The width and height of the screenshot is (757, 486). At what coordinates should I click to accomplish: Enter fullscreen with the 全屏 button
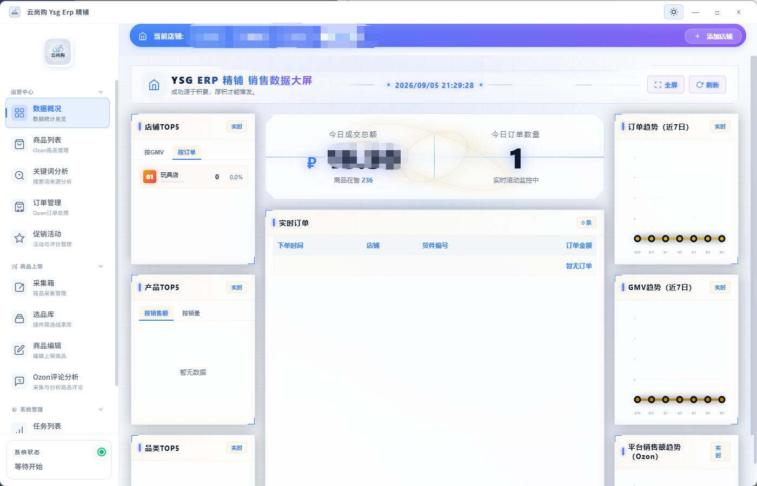[x=666, y=85]
